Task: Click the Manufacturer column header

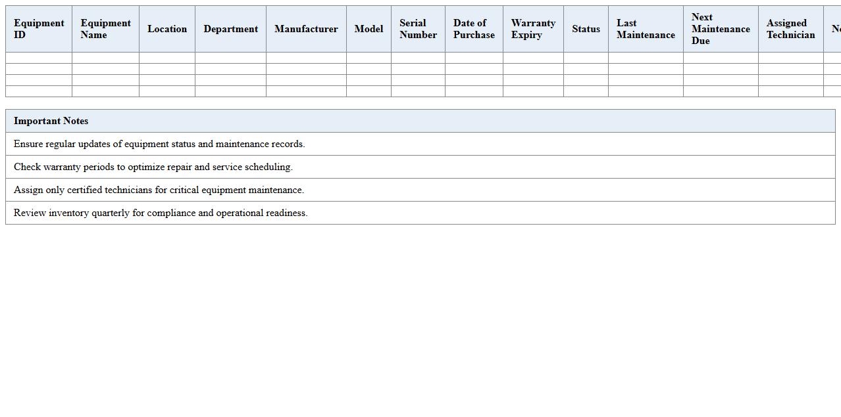Action: point(306,29)
